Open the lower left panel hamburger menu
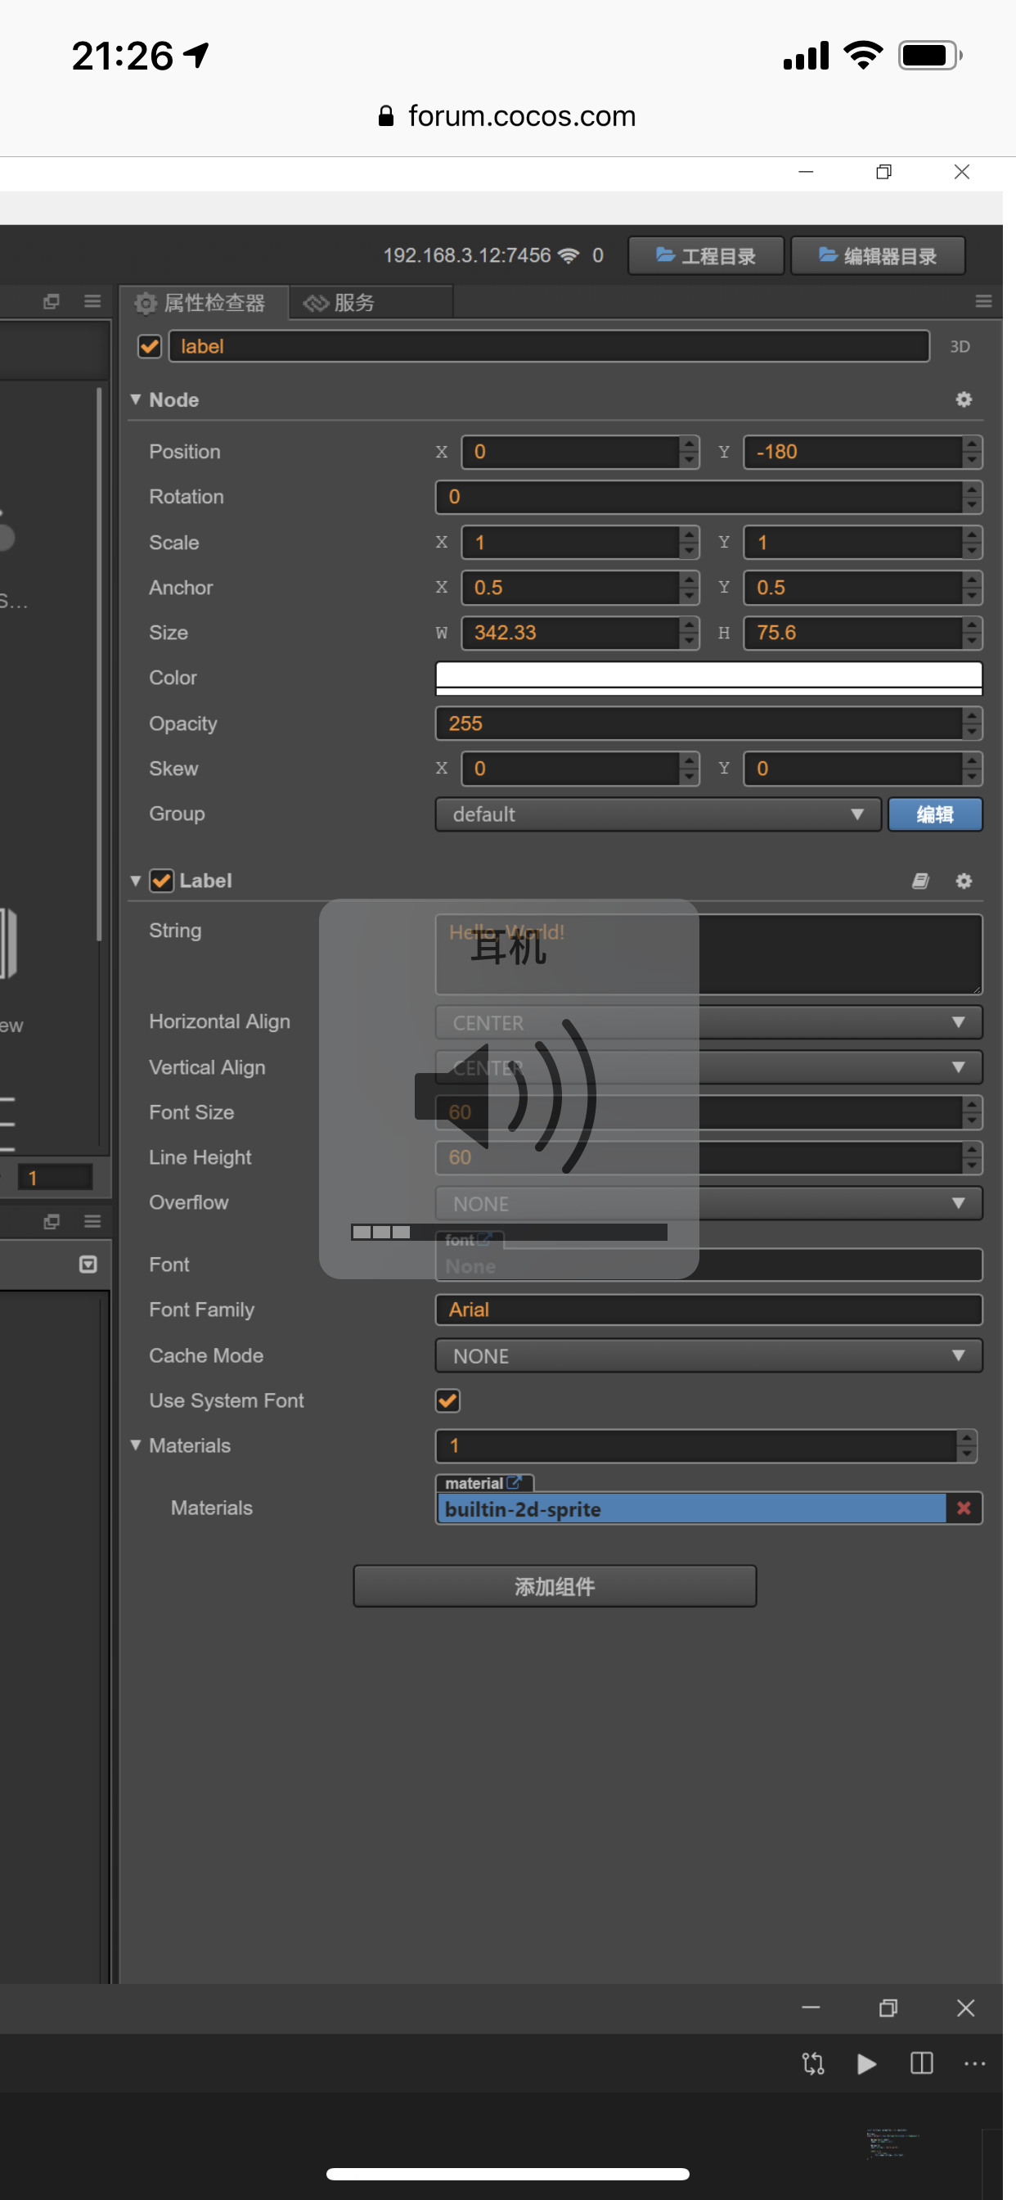This screenshot has height=2200, width=1016. [92, 1221]
